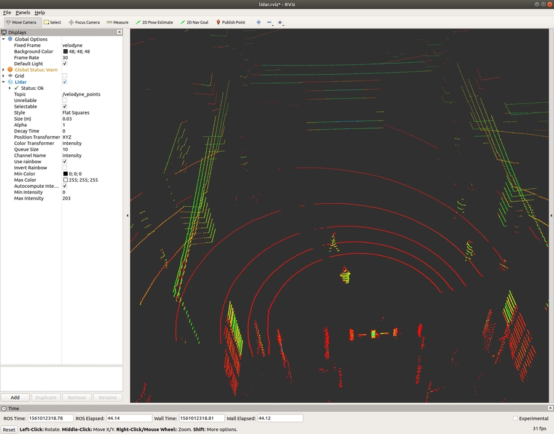
Task: Toggle the Invert Rainbow checkbox
Action: [65, 167]
